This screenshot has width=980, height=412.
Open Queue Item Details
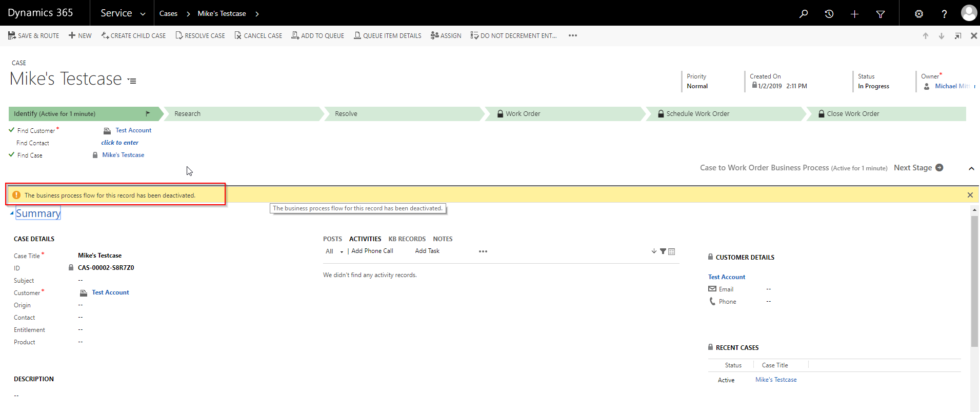pyautogui.click(x=388, y=35)
